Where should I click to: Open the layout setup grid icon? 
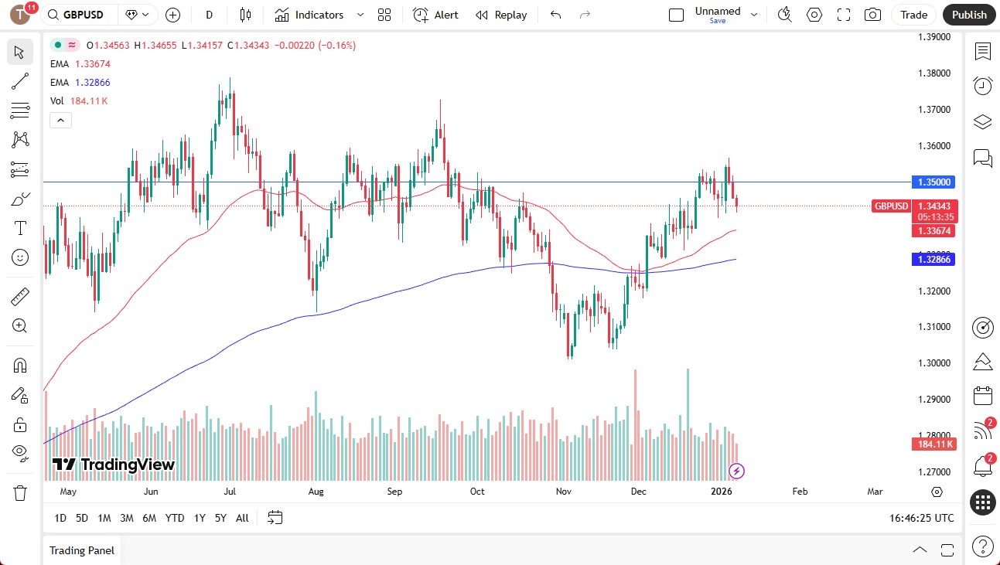[x=384, y=15]
